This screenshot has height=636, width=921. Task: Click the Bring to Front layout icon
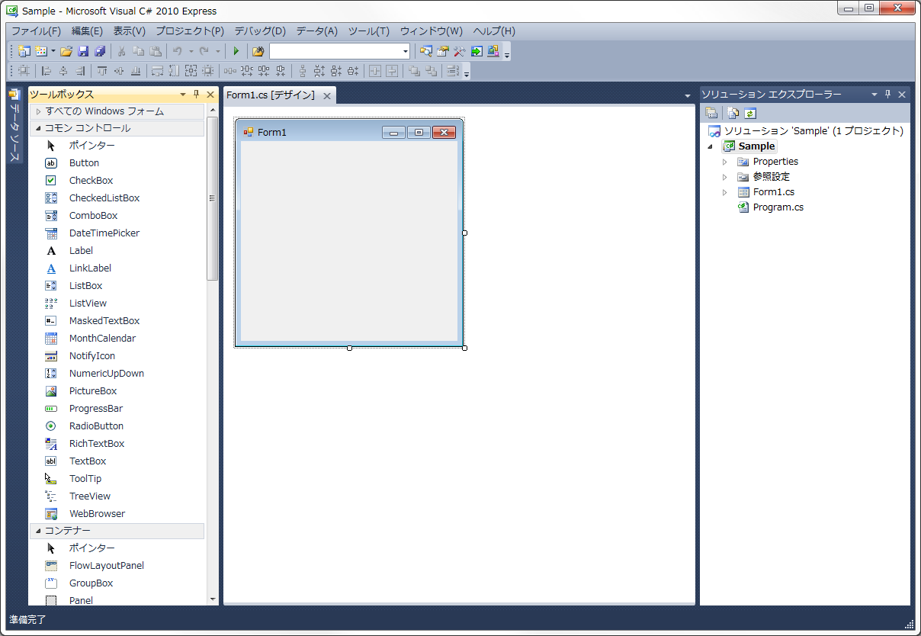click(414, 71)
